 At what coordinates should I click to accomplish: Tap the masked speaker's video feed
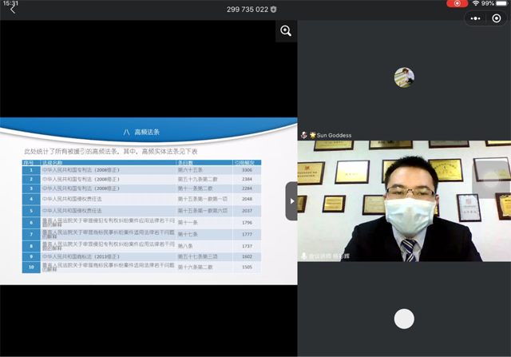pyautogui.click(x=404, y=200)
